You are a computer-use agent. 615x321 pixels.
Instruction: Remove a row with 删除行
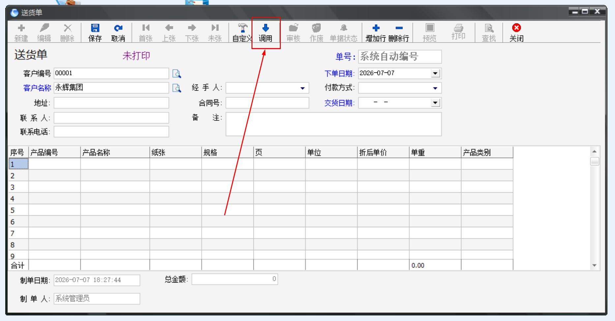(399, 33)
